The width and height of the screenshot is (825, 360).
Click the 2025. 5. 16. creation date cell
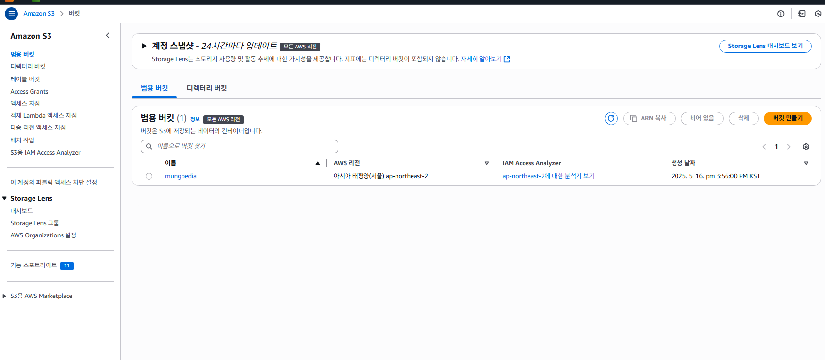click(716, 176)
